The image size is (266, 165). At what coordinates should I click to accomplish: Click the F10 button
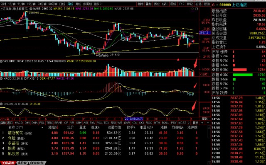point(182,4)
